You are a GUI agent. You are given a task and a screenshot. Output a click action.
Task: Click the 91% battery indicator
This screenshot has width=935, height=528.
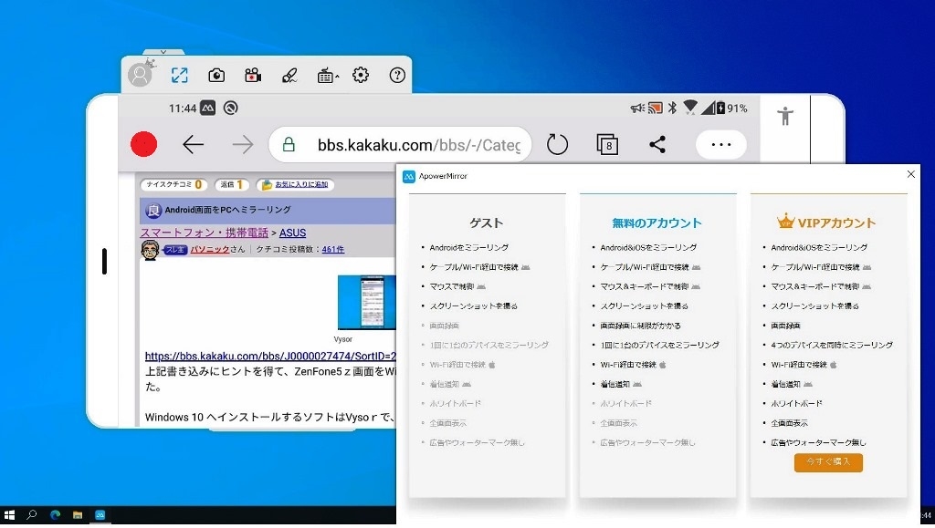[731, 108]
